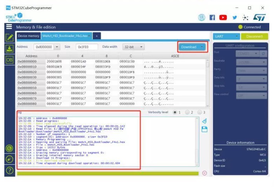Open the ST Facebook page icon
Image resolution: width=274 pixels, height=187 pixels.
click(x=212, y=18)
